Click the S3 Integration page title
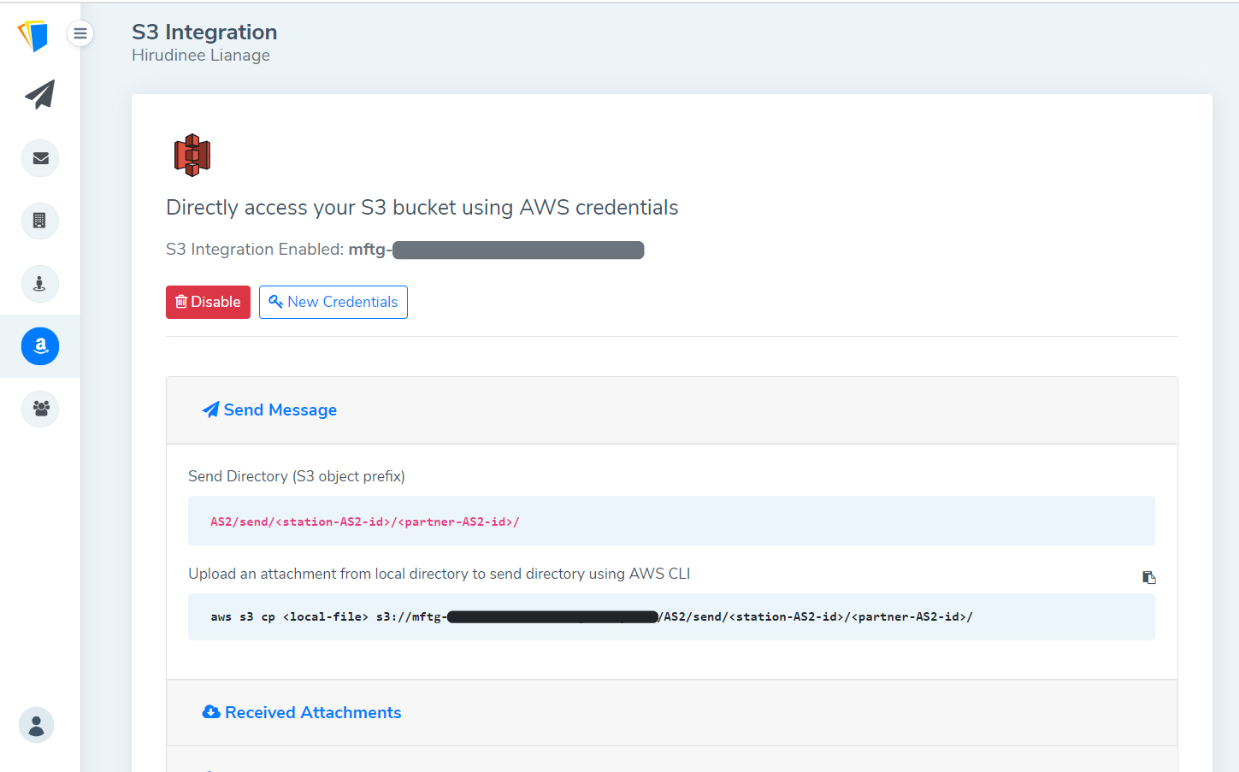 pyautogui.click(x=204, y=32)
